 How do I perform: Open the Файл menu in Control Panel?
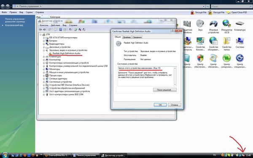pos(4,12)
